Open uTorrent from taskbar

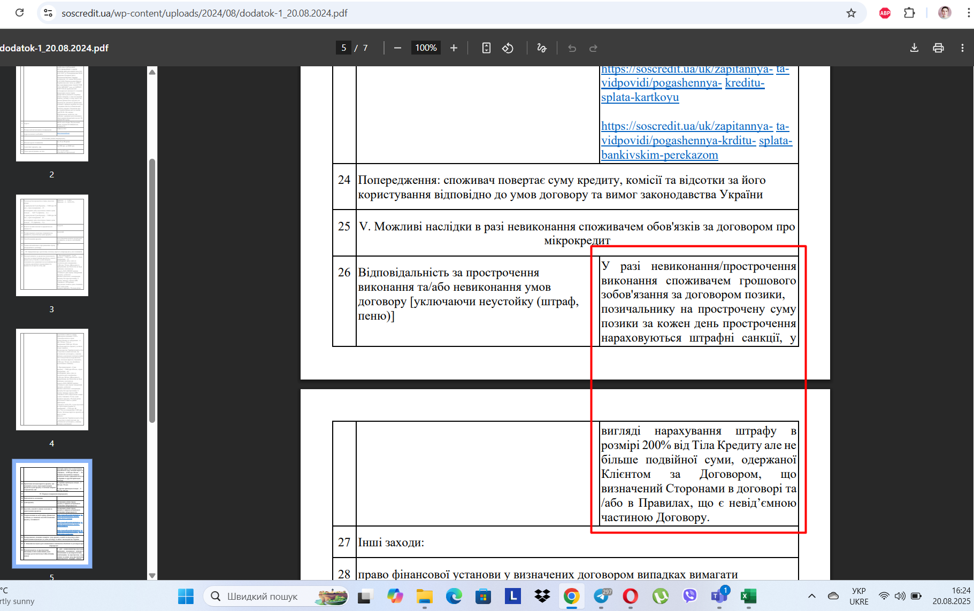660,596
